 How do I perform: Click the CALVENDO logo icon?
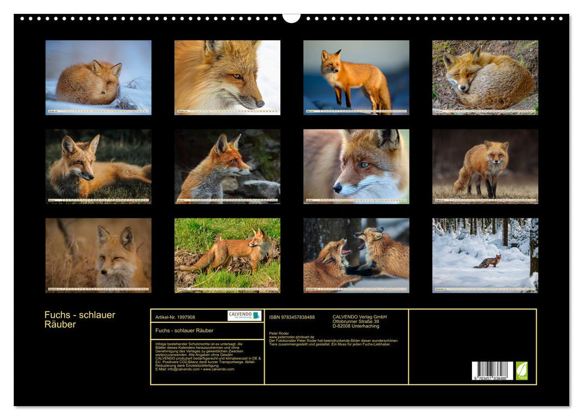pyautogui.click(x=243, y=316)
